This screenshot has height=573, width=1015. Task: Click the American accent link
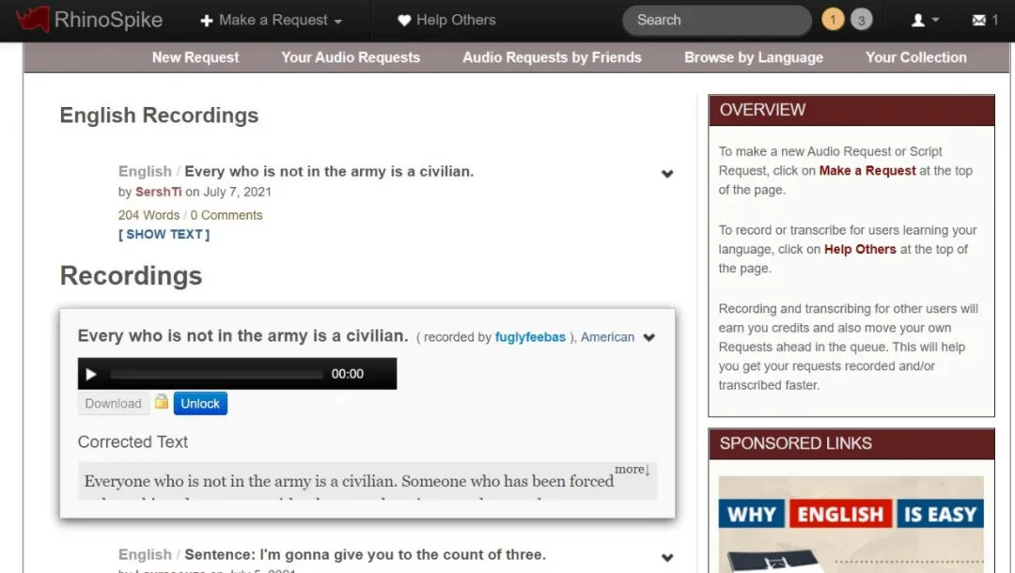point(607,337)
